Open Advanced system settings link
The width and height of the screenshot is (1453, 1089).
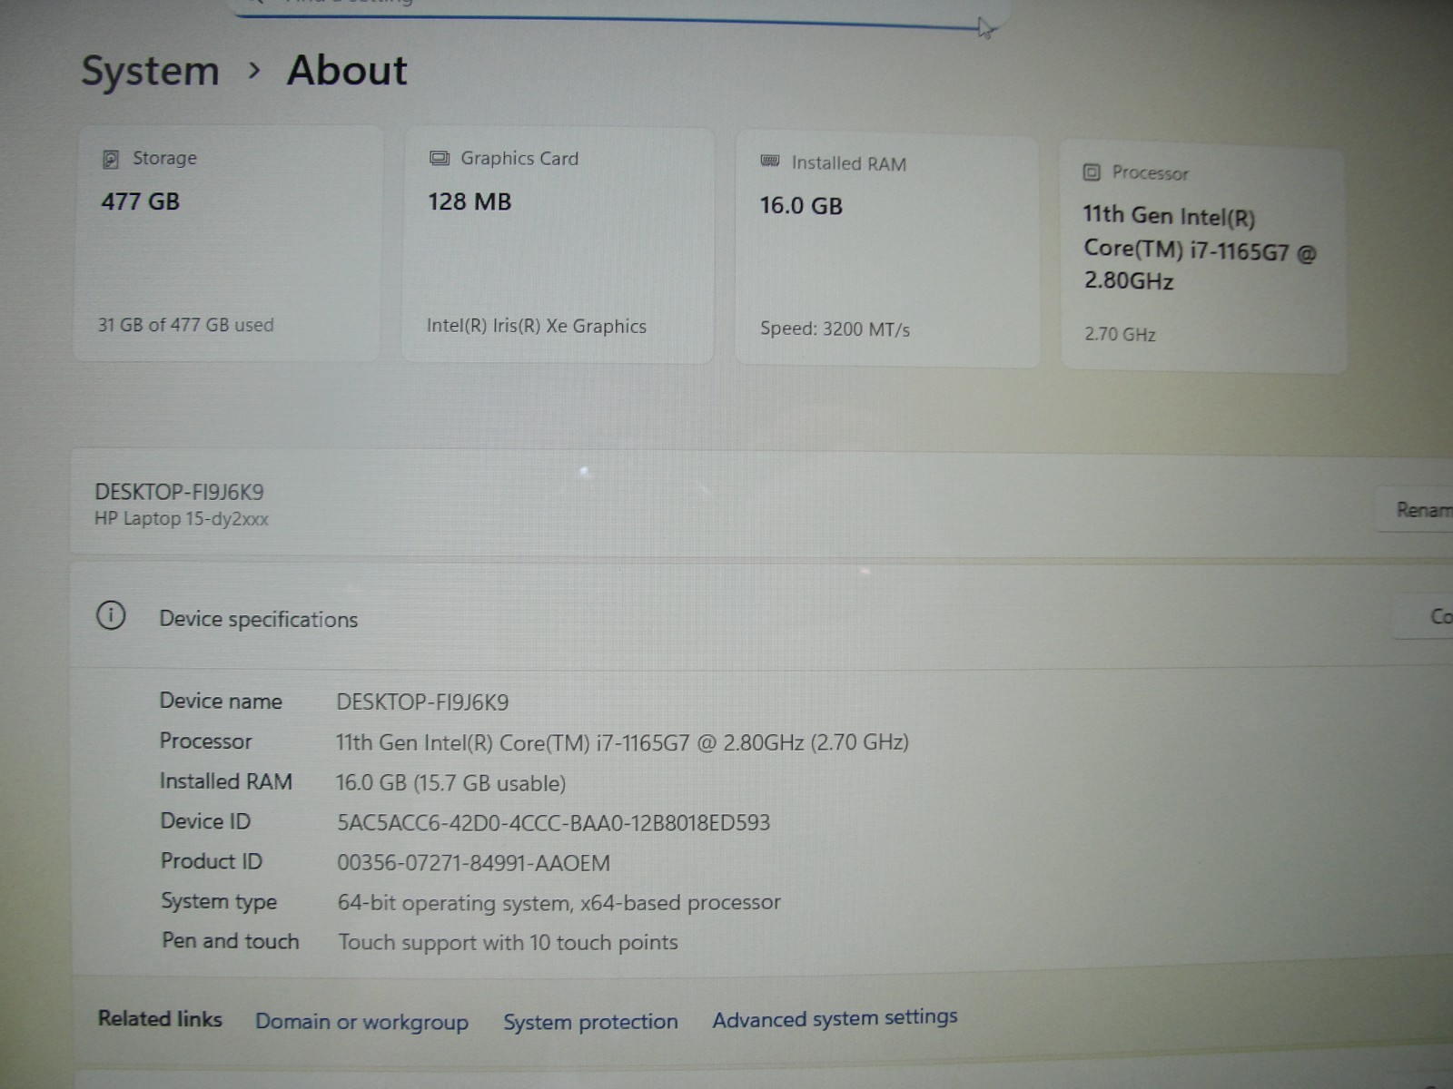[835, 1019]
